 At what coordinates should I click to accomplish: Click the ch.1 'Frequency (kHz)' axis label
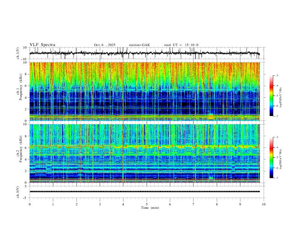(x=21, y=87)
